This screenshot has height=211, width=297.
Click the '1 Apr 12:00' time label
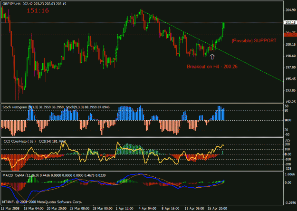coord(125,208)
